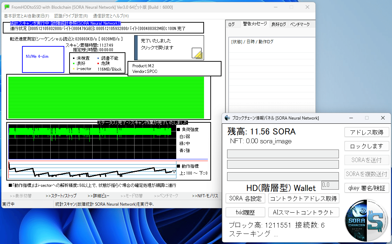Expand the 動作指標 dropdown arrow on the graph

point(173,172)
